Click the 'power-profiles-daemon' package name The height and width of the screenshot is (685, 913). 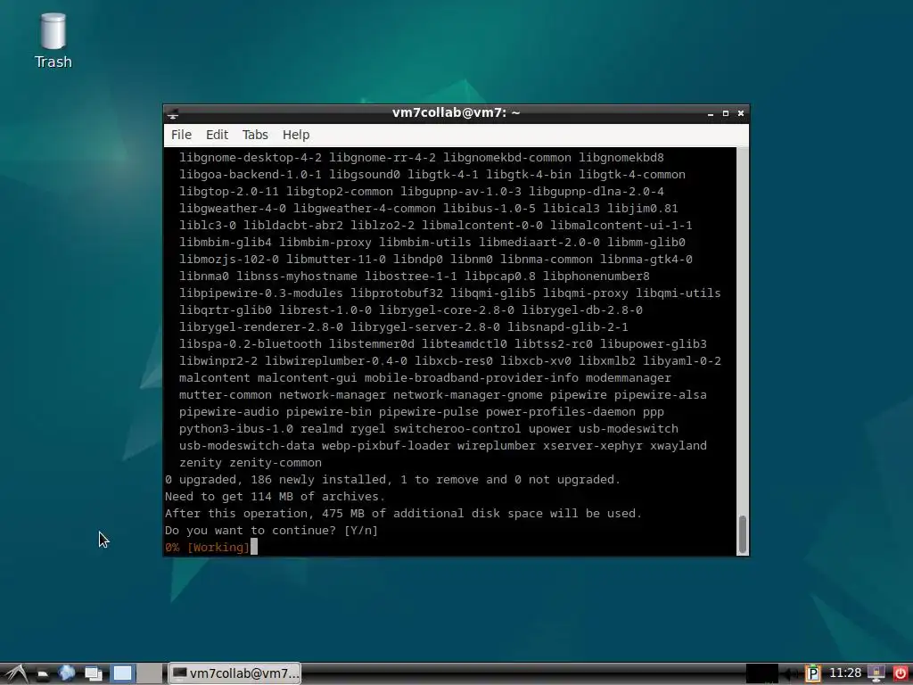tap(561, 412)
